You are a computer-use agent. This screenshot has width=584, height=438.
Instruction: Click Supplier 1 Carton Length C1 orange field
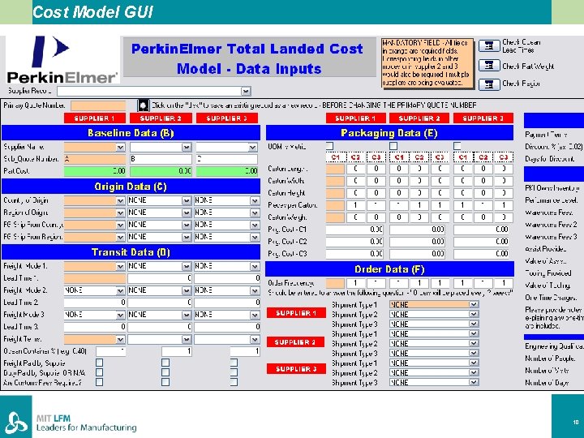335,169
